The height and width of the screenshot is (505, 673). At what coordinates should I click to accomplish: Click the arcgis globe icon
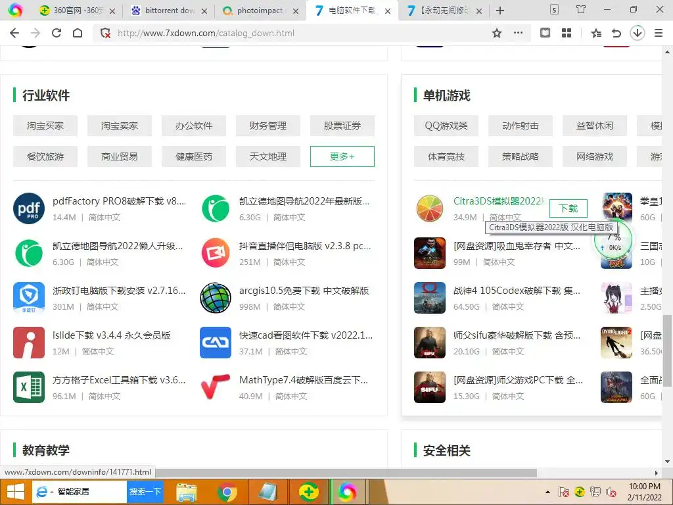coord(216,298)
